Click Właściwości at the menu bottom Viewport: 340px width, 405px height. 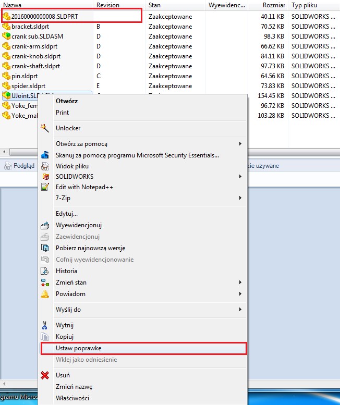click(x=72, y=398)
